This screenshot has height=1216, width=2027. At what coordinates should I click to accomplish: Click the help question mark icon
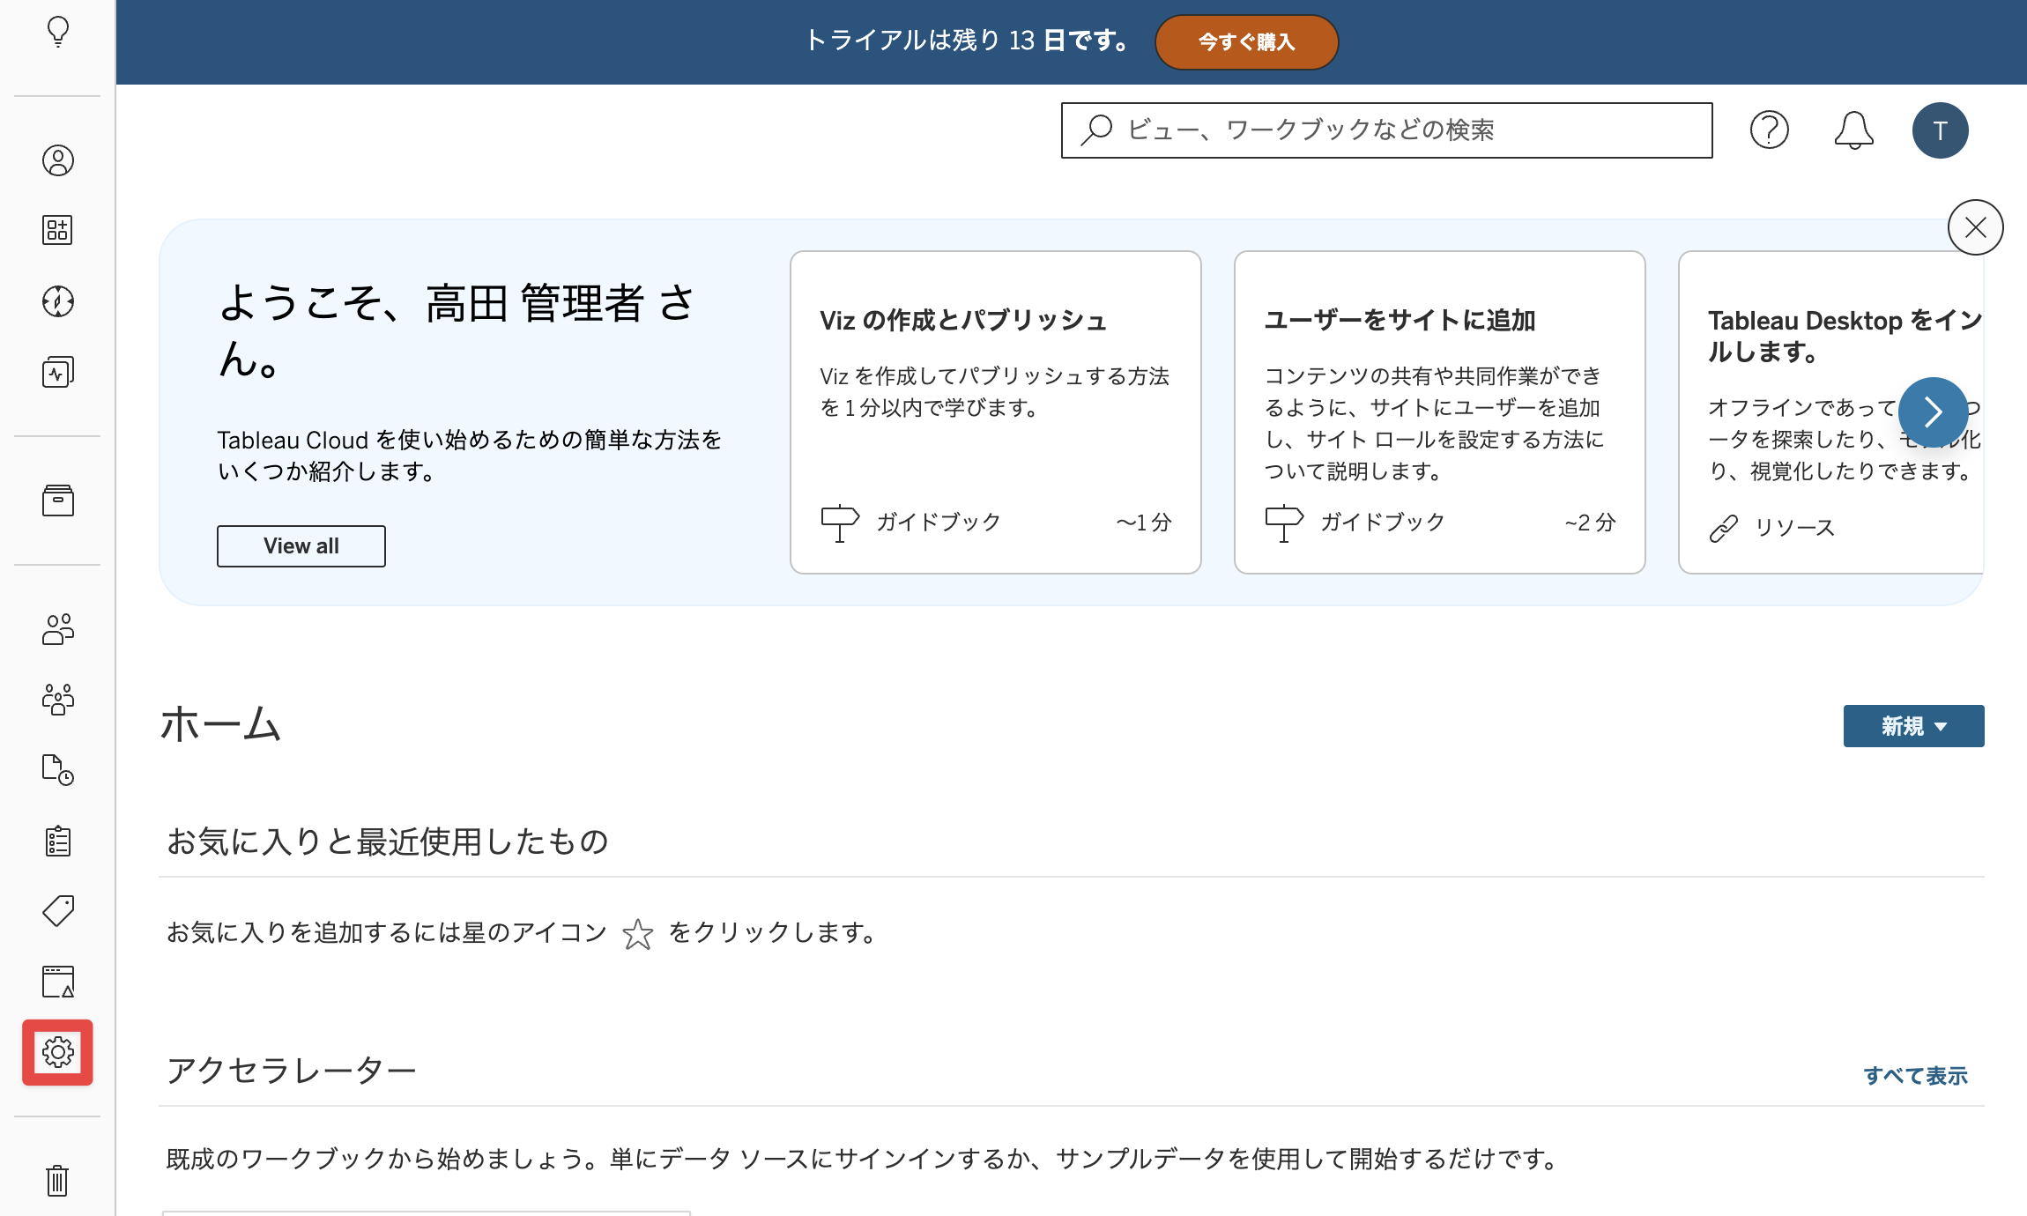[1769, 130]
